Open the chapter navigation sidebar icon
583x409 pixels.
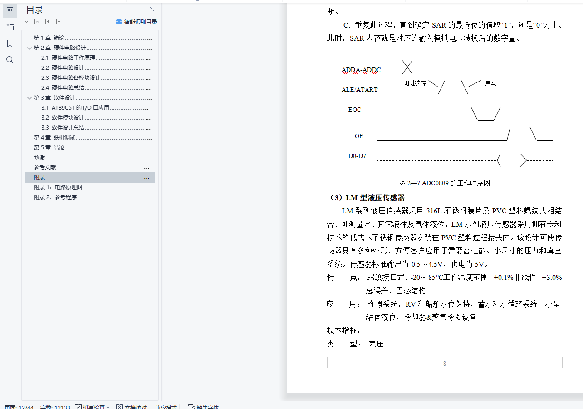[10, 27]
